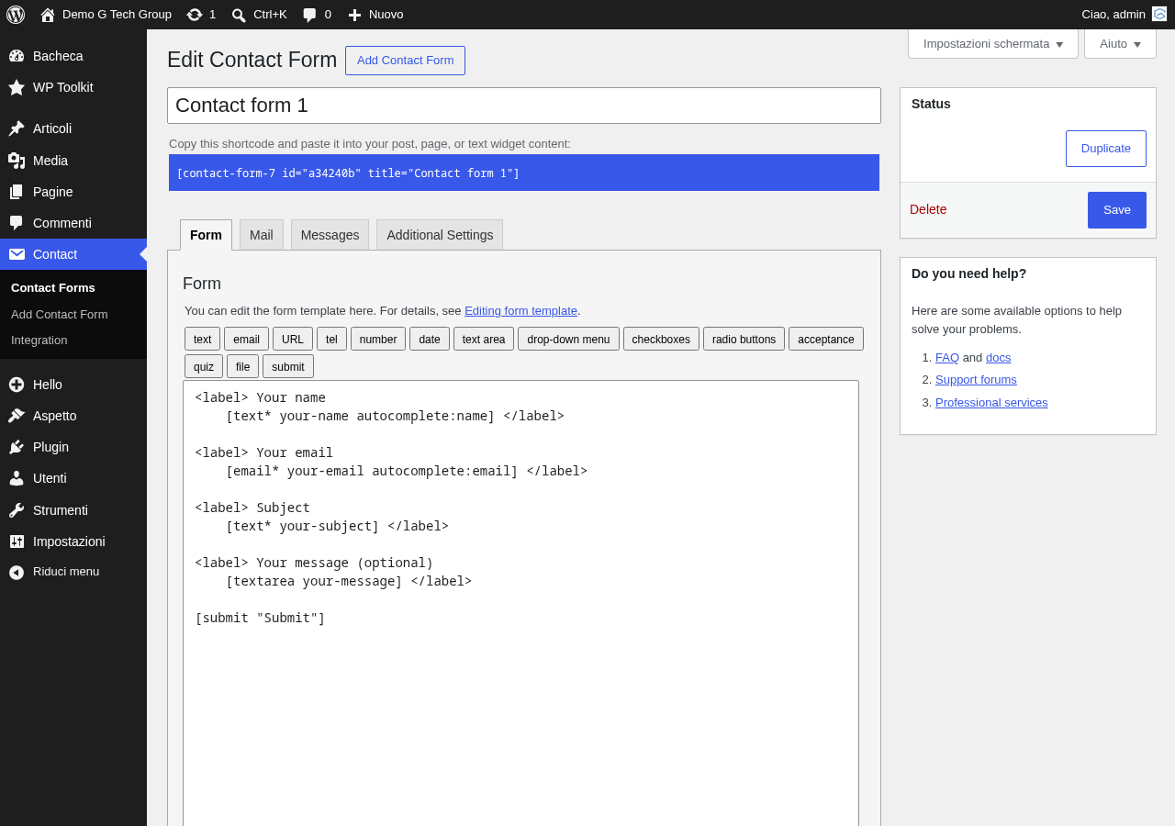Click the Bacheca dashboard icon
The width and height of the screenshot is (1175, 826).
(17, 56)
